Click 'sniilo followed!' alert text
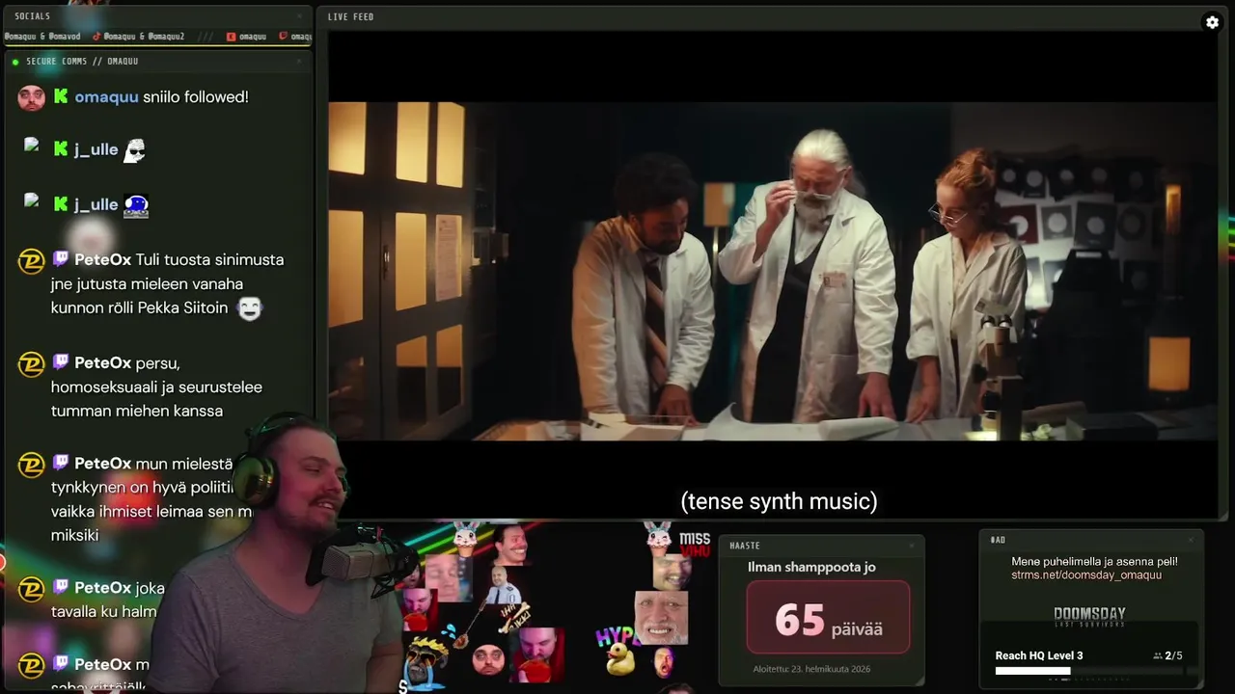The width and height of the screenshot is (1235, 694). 196,97
